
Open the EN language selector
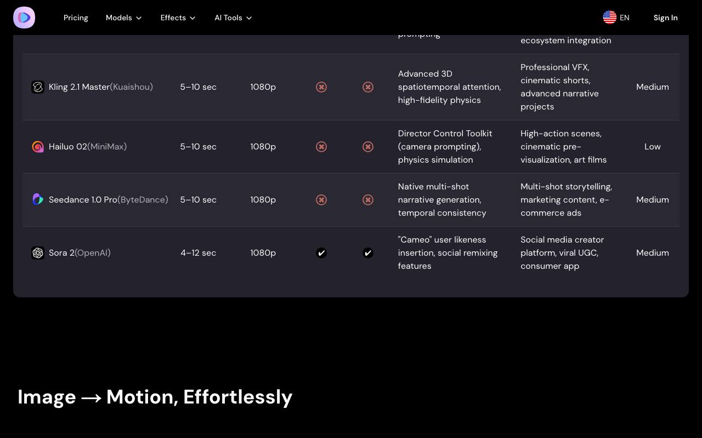pos(616,18)
